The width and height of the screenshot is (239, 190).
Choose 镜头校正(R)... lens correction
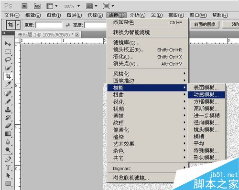pos(147,50)
